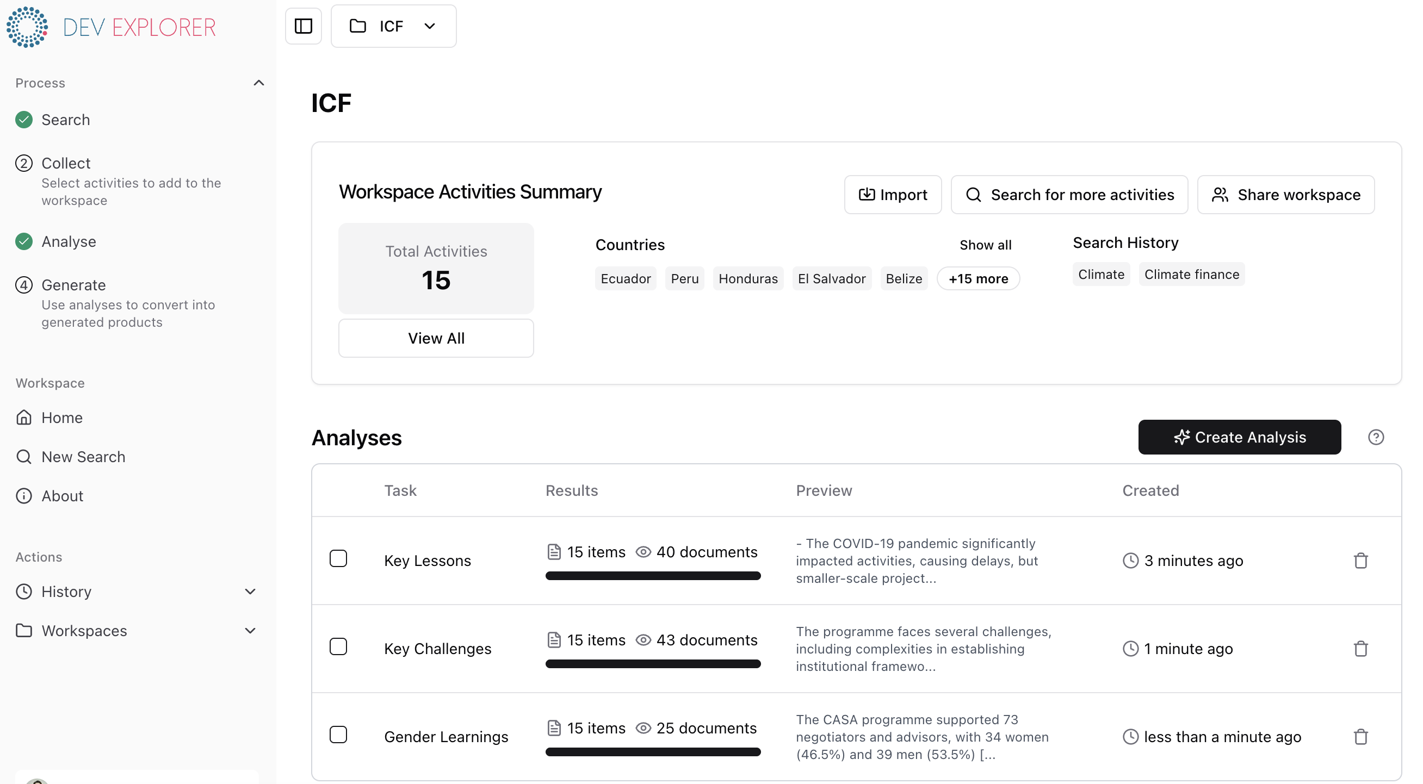Check the Key Challenges row
Image resolution: width=1423 pixels, height=784 pixels.
pyautogui.click(x=339, y=646)
